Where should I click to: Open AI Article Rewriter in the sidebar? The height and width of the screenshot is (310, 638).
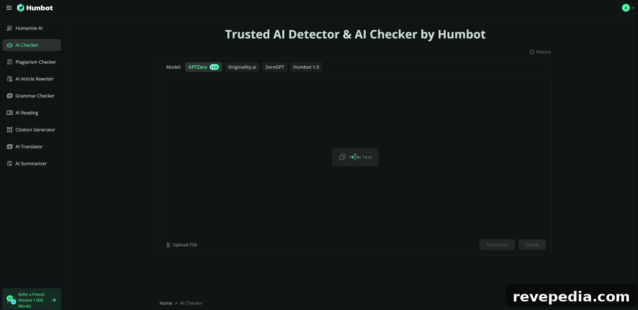tap(32, 79)
